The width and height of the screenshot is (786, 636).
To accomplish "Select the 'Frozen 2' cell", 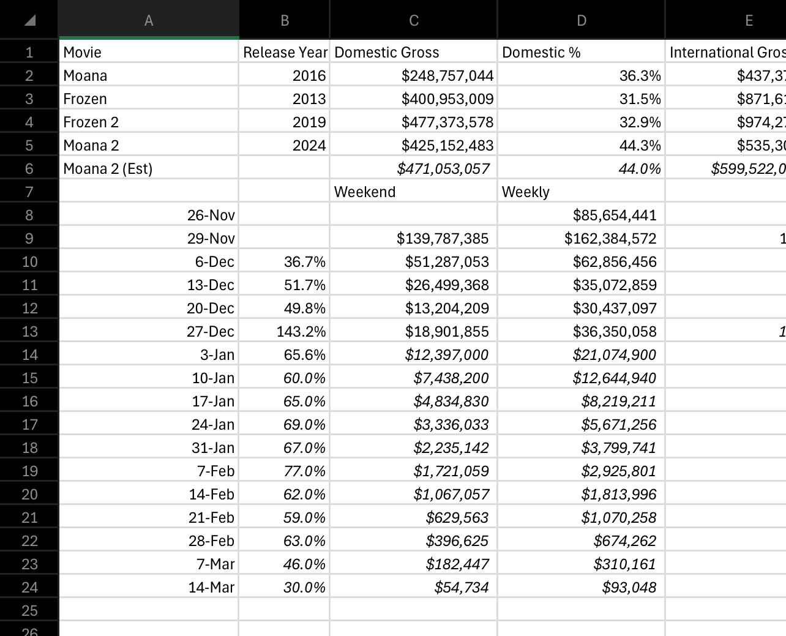I will [149, 122].
